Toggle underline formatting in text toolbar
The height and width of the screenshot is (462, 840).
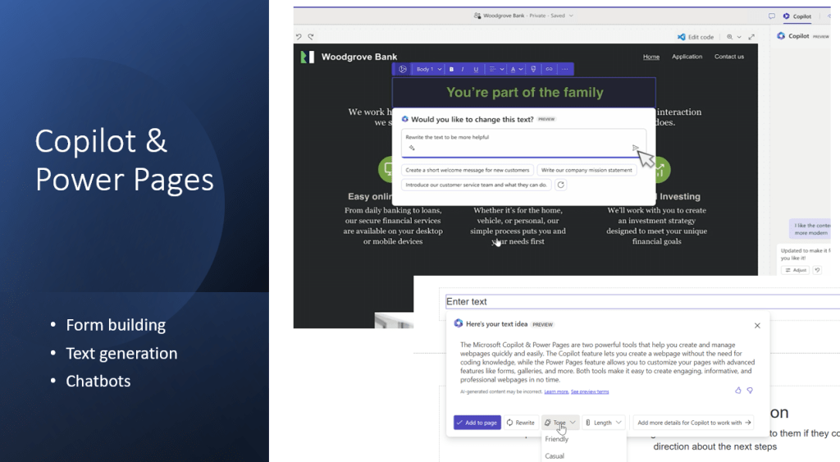(474, 70)
